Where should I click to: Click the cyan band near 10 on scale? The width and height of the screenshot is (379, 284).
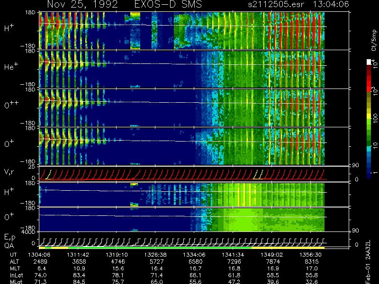pos(369,149)
